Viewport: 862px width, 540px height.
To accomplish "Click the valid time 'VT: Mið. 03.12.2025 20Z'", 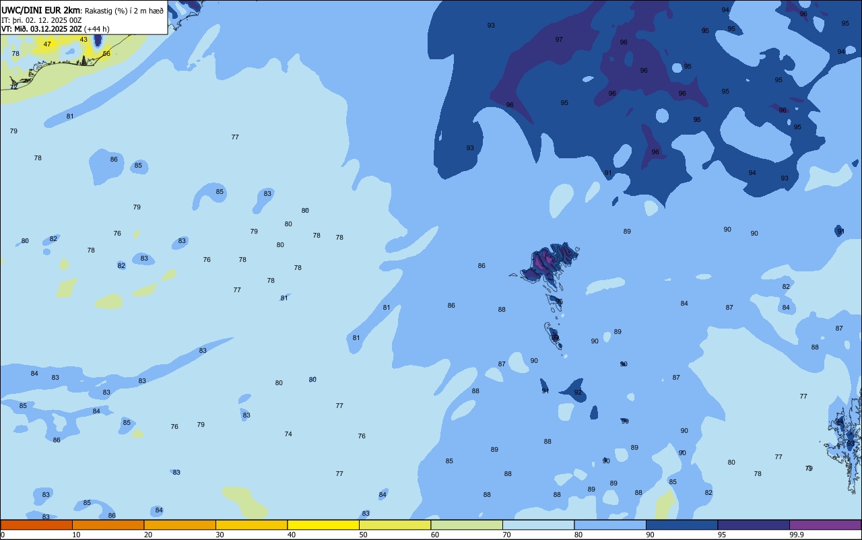I will (42, 29).
